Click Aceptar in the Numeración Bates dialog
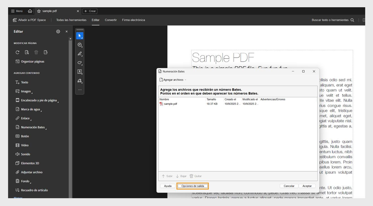The image size is (373, 206). coord(307,186)
